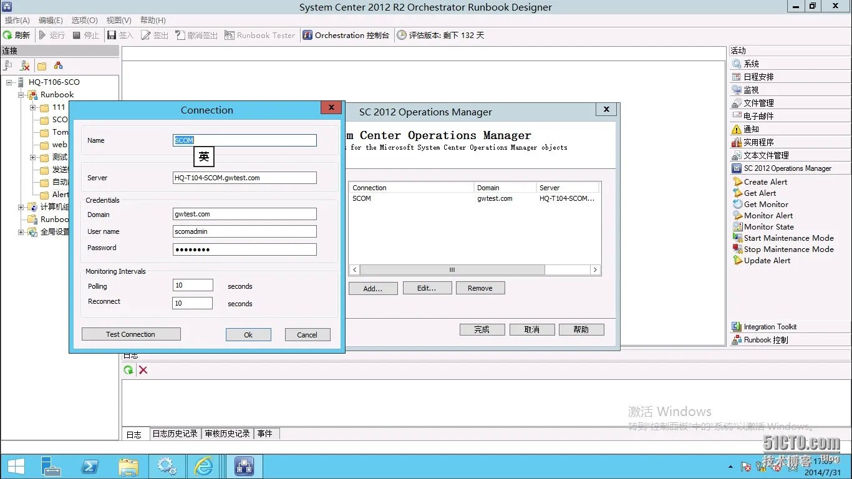Image resolution: width=852 pixels, height=479 pixels.
Task: Open Internet Explorer from the taskbar
Action: [204, 466]
